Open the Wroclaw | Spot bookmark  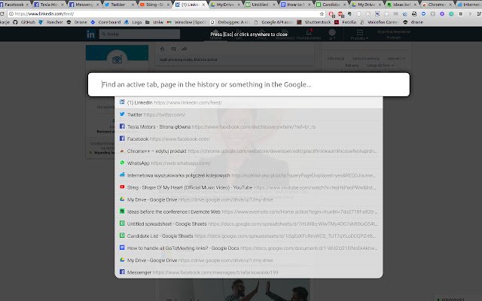click(186, 22)
